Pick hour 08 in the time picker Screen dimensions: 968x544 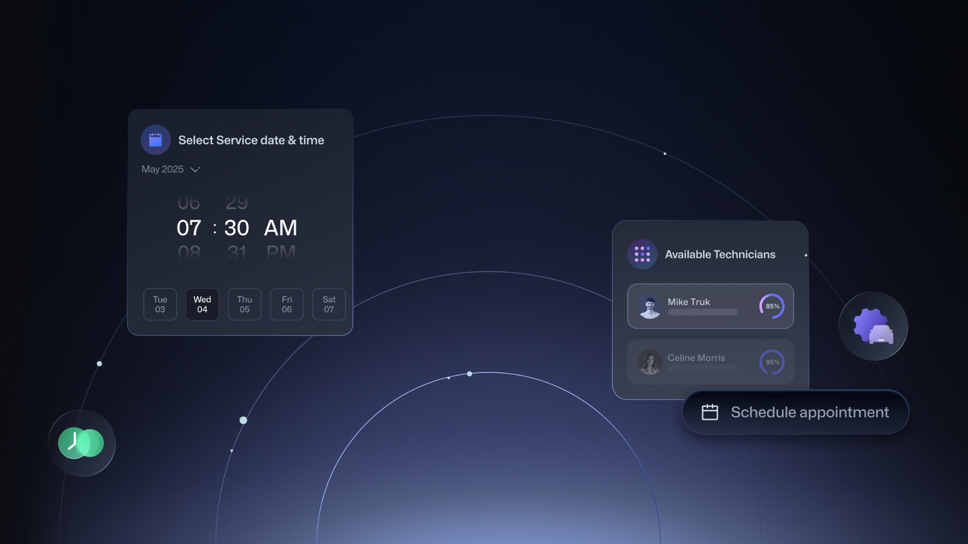coord(189,251)
